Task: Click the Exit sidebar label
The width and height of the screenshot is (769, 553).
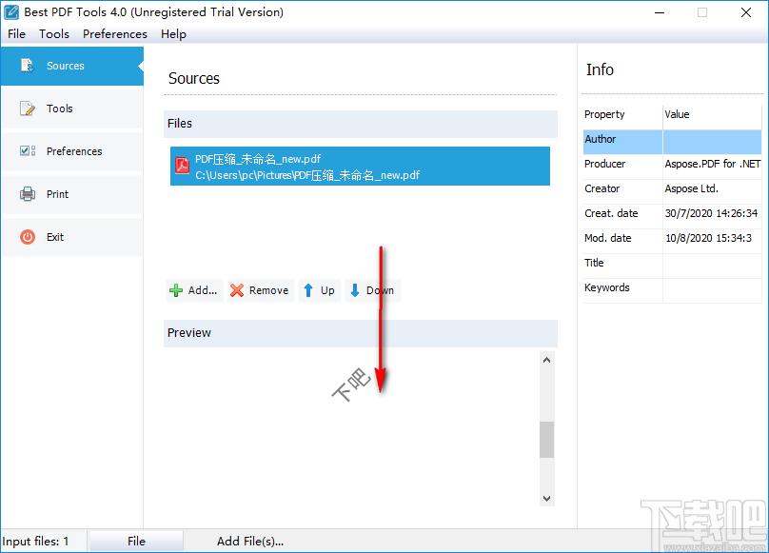Action: click(x=55, y=237)
